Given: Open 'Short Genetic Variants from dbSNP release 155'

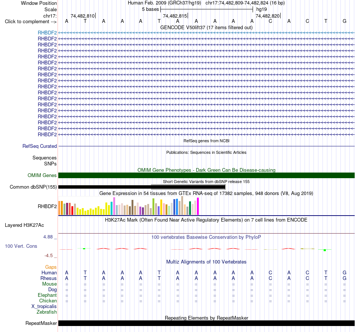Looking at the screenshot, I should pos(206,182).
